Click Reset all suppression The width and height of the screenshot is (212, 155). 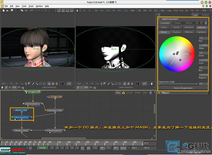point(183,88)
